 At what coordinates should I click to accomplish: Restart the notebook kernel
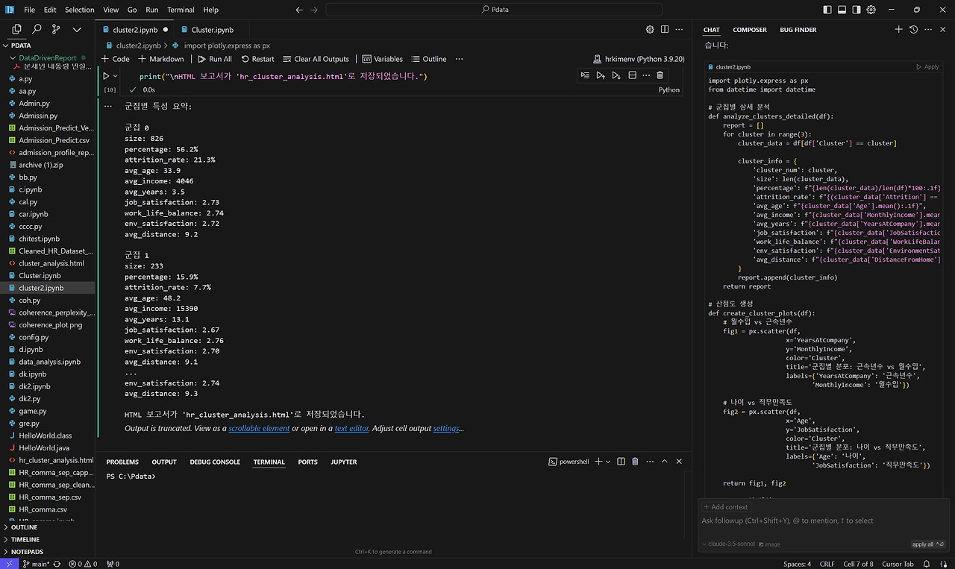(257, 59)
